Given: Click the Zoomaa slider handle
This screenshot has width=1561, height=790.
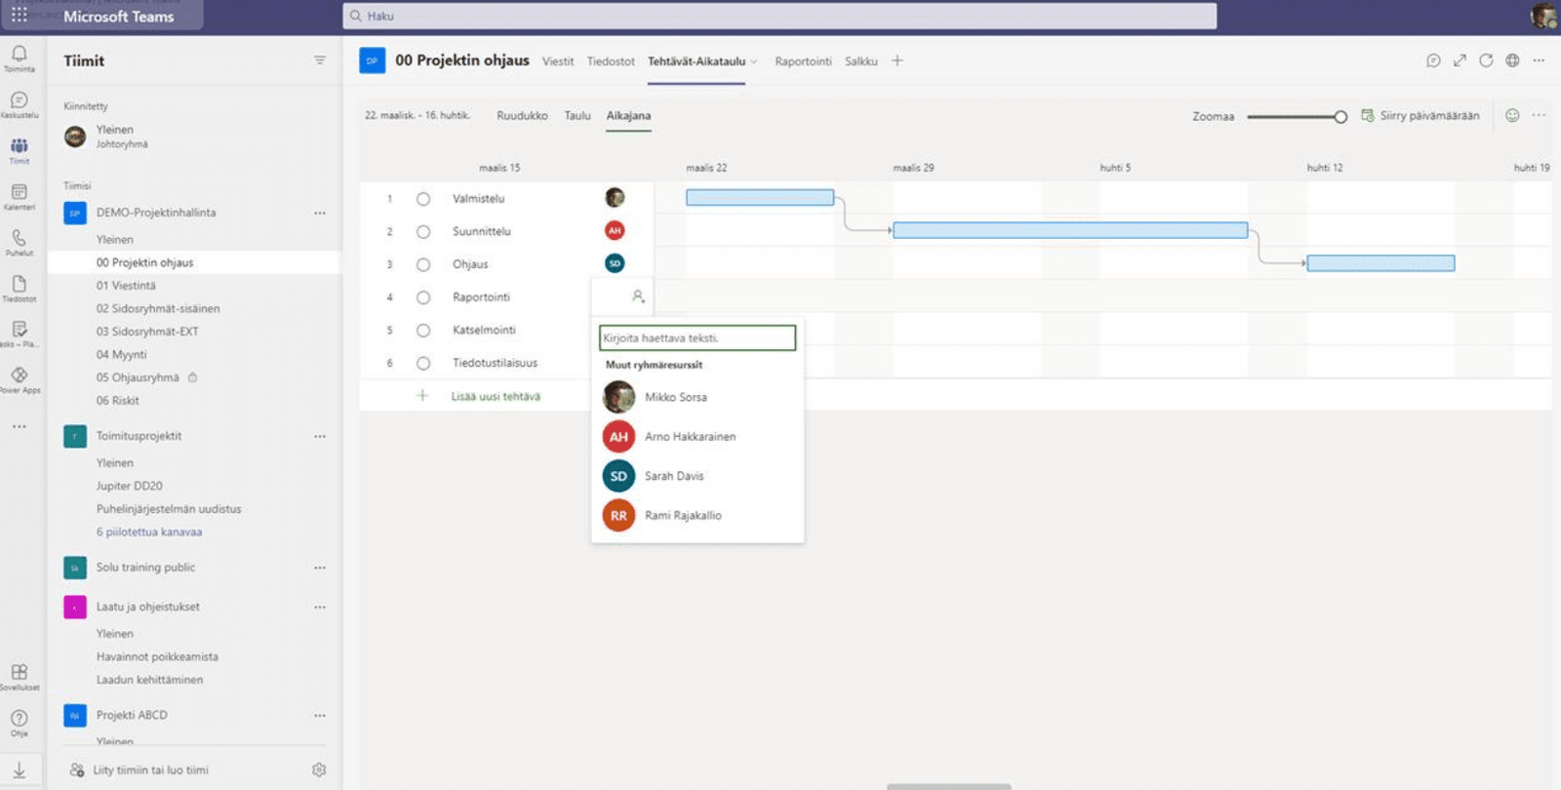Looking at the screenshot, I should coord(1341,117).
